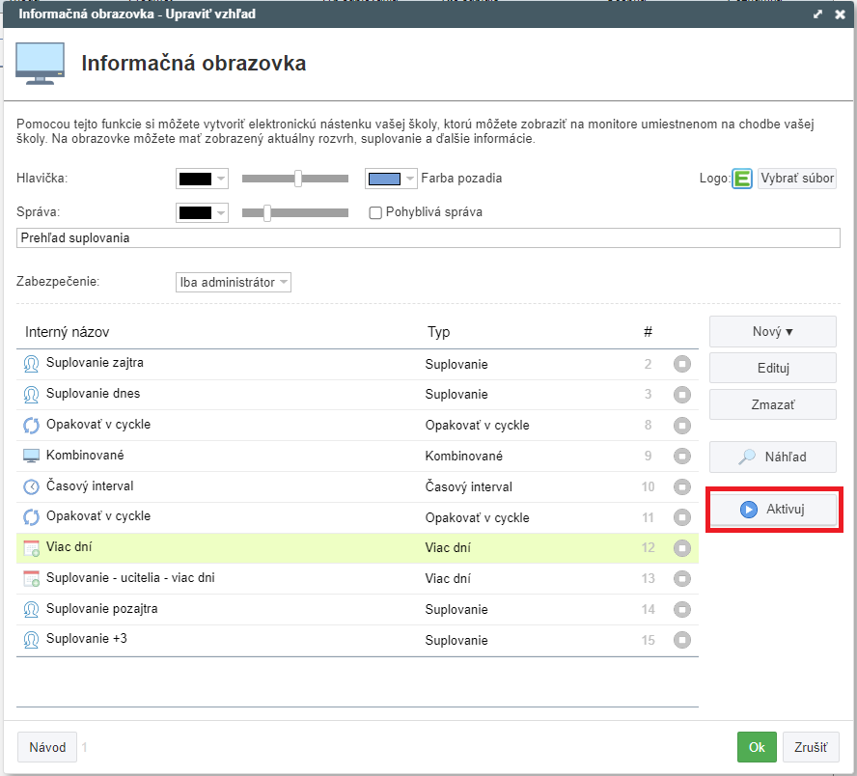Image resolution: width=857 pixels, height=776 pixels.
Task: Toggle status circle in row 11
Action: [681, 517]
